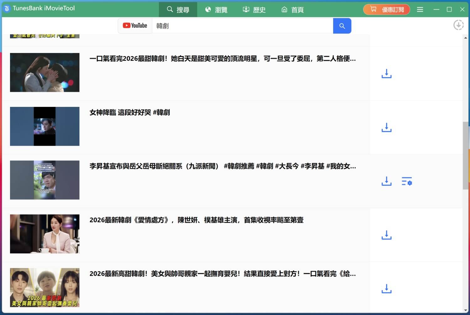Click the YouTube source selector
The image size is (470, 315).
(x=135, y=26)
